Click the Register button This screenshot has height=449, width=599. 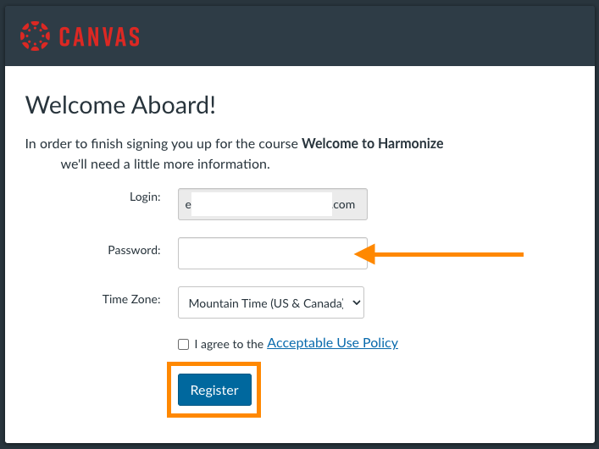214,390
